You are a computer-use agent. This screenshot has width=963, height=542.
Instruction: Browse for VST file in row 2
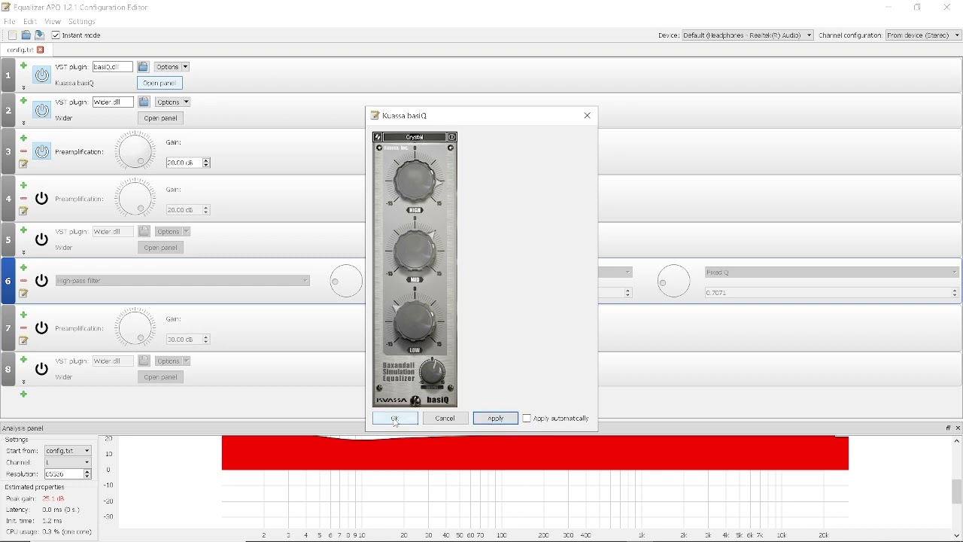click(144, 102)
